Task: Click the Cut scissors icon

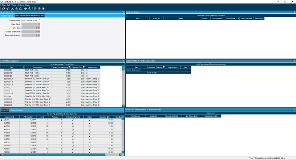Action: click(x=12, y=9)
